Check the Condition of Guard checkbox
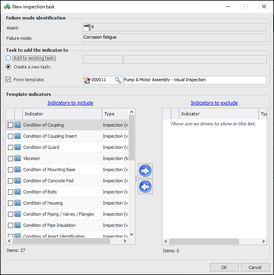Screen dimensions: 274x275 point(10,147)
